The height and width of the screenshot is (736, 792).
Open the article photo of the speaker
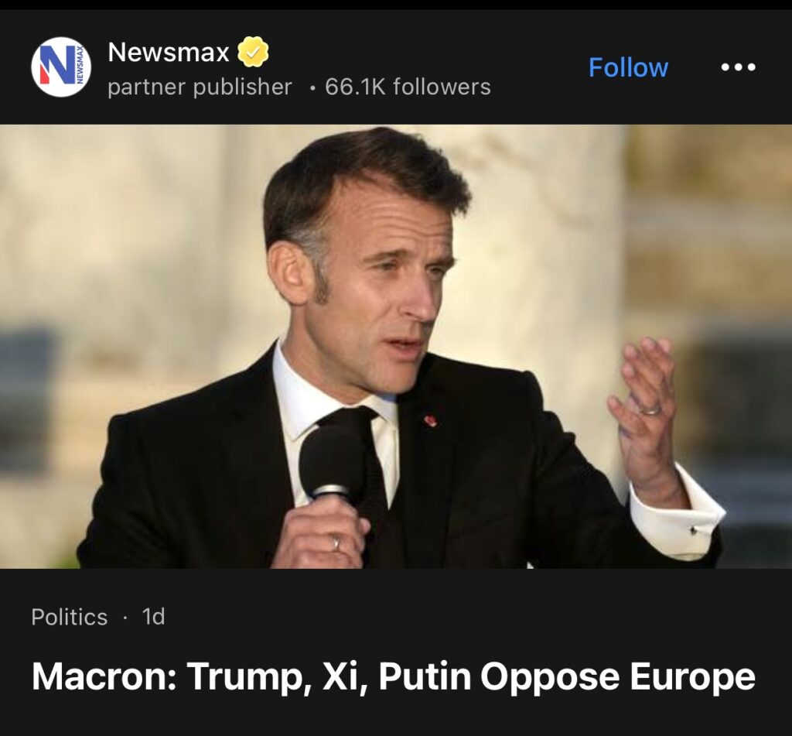point(396,346)
